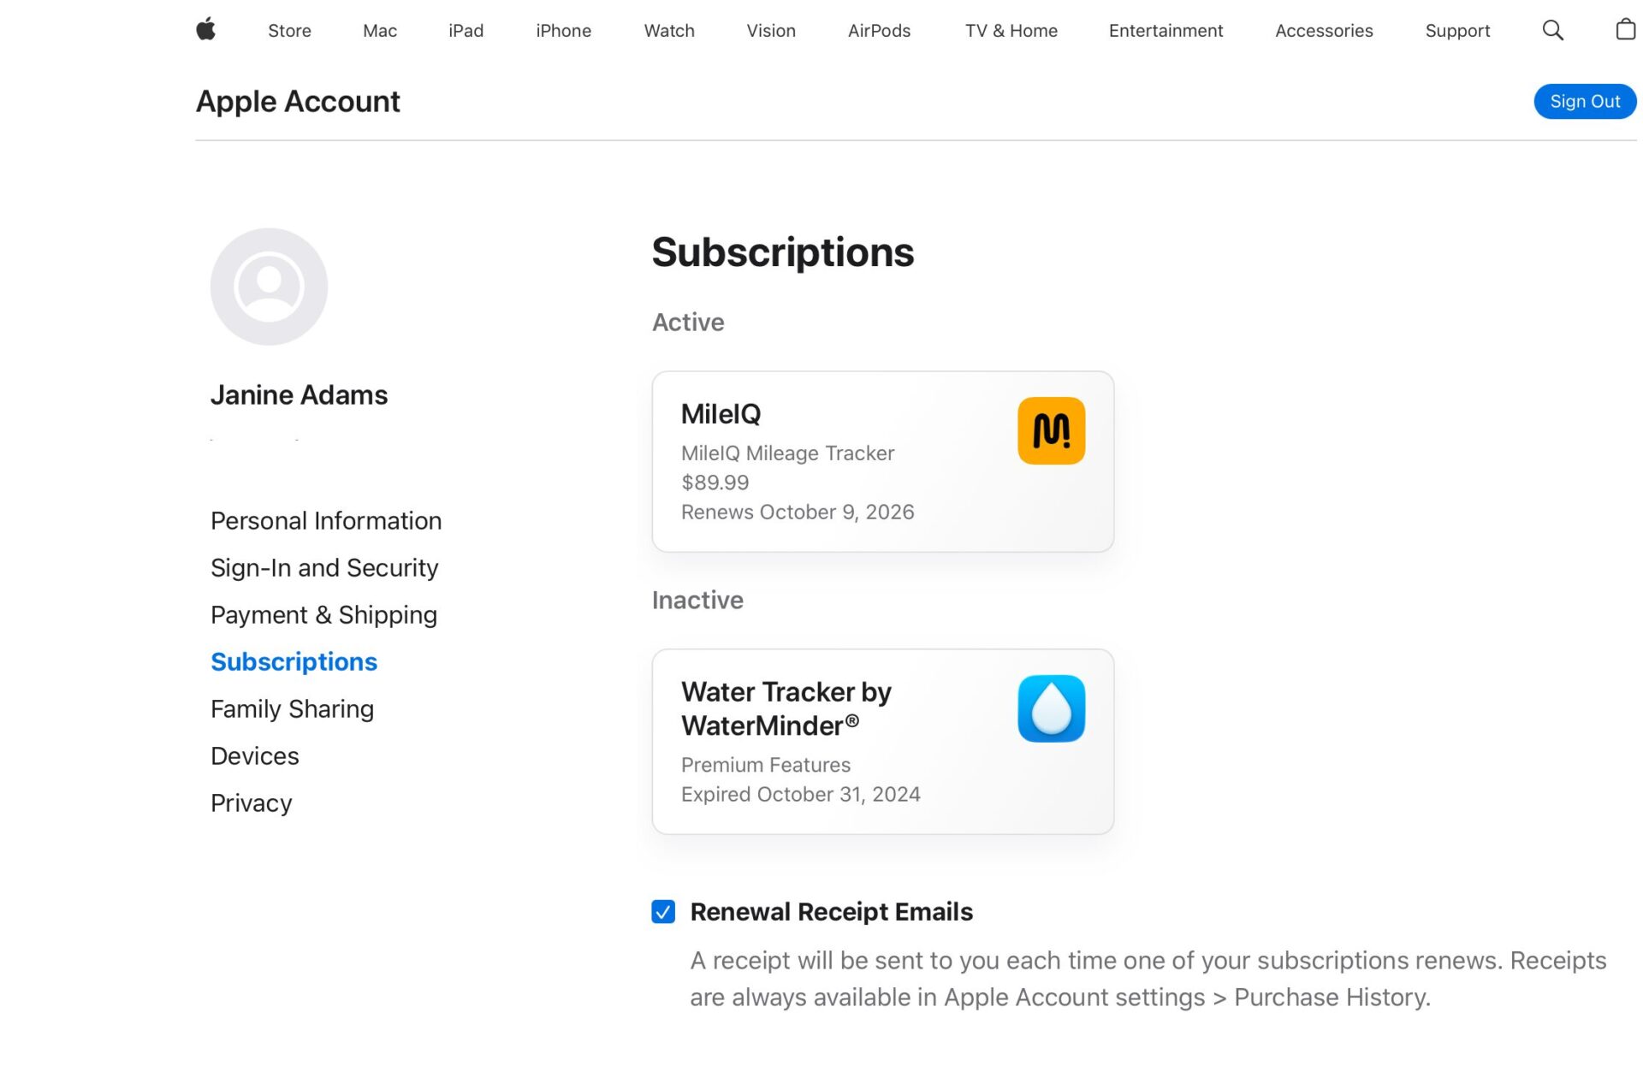The image size is (1643, 1066).
Task: Open Sign-In and Security
Action: (x=324, y=567)
